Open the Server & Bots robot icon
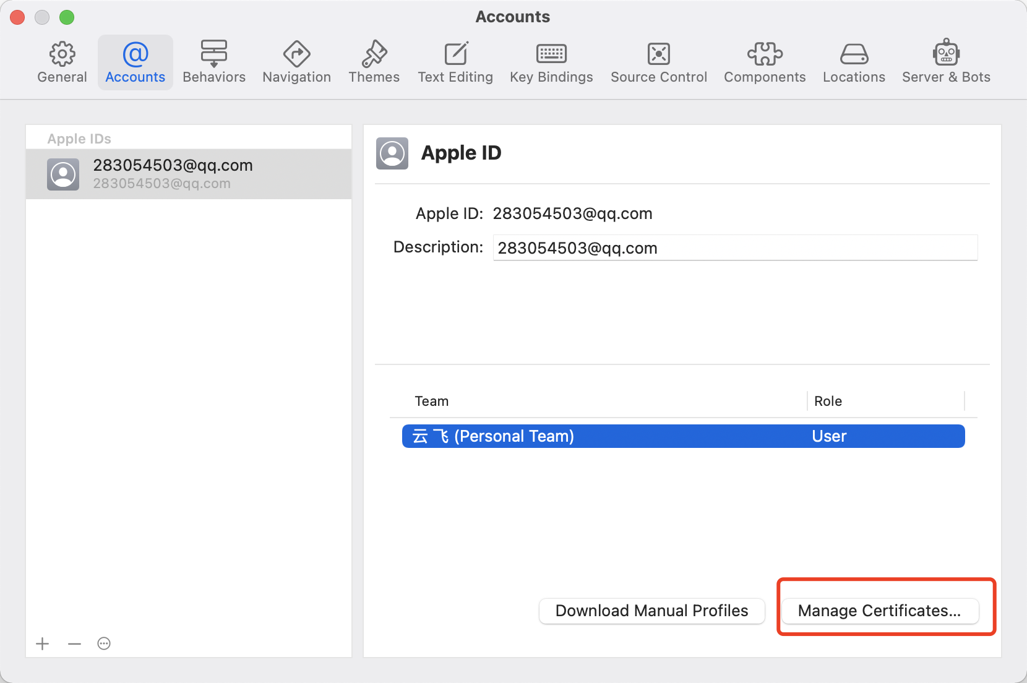1027x683 pixels. pos(947,53)
